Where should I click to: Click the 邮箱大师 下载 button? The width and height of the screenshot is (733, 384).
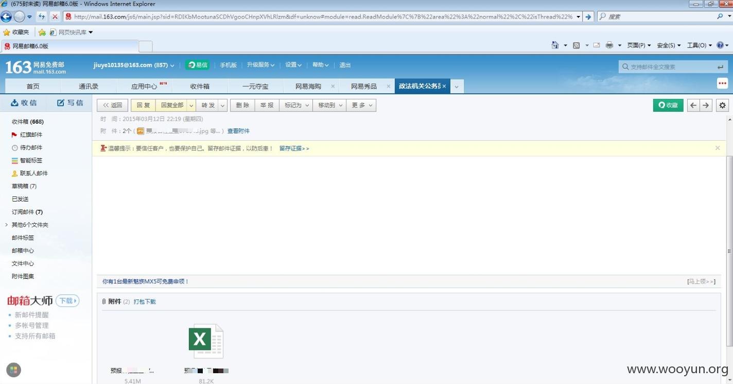[67, 300]
